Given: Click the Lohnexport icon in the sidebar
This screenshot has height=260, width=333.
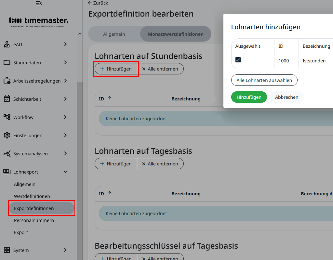Looking at the screenshot, I should pos(7,172).
